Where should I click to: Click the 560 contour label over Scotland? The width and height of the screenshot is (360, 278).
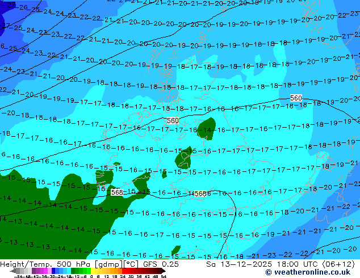coord(173,120)
